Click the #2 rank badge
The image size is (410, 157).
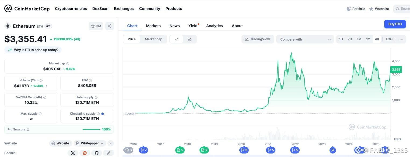(x=48, y=26)
